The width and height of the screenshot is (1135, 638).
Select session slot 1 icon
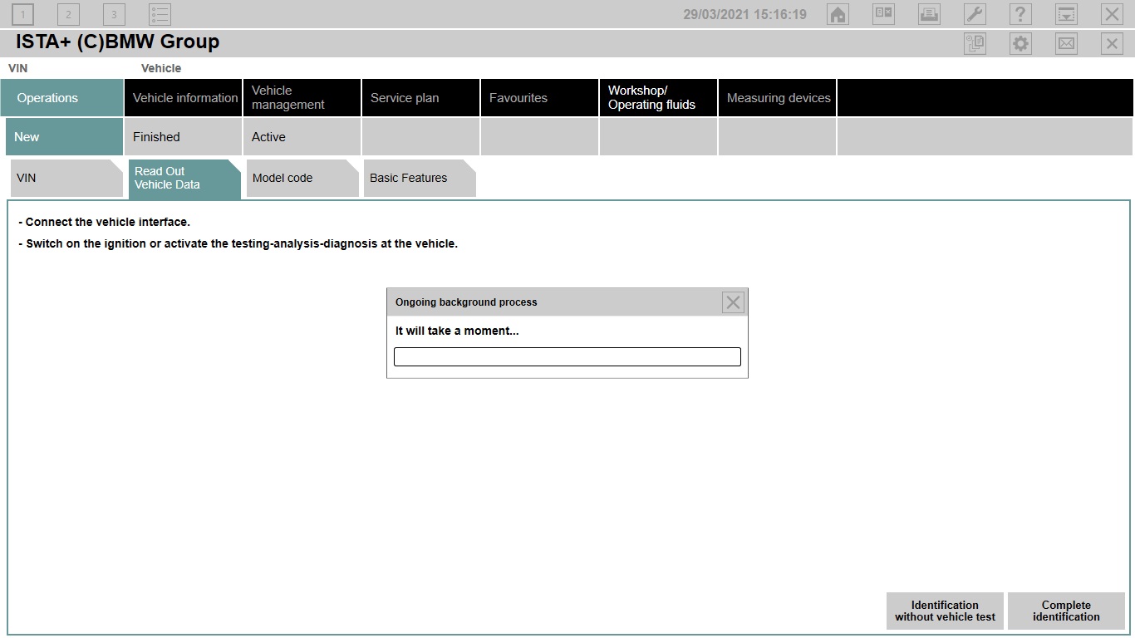[x=23, y=14]
